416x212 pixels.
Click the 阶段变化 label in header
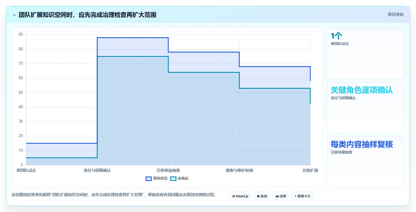pos(396,14)
